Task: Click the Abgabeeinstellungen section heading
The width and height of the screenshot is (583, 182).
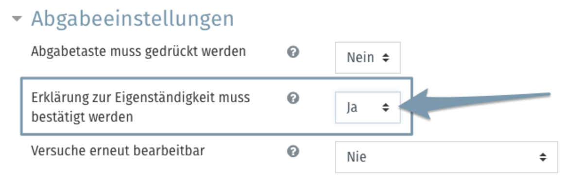Action: (x=132, y=19)
